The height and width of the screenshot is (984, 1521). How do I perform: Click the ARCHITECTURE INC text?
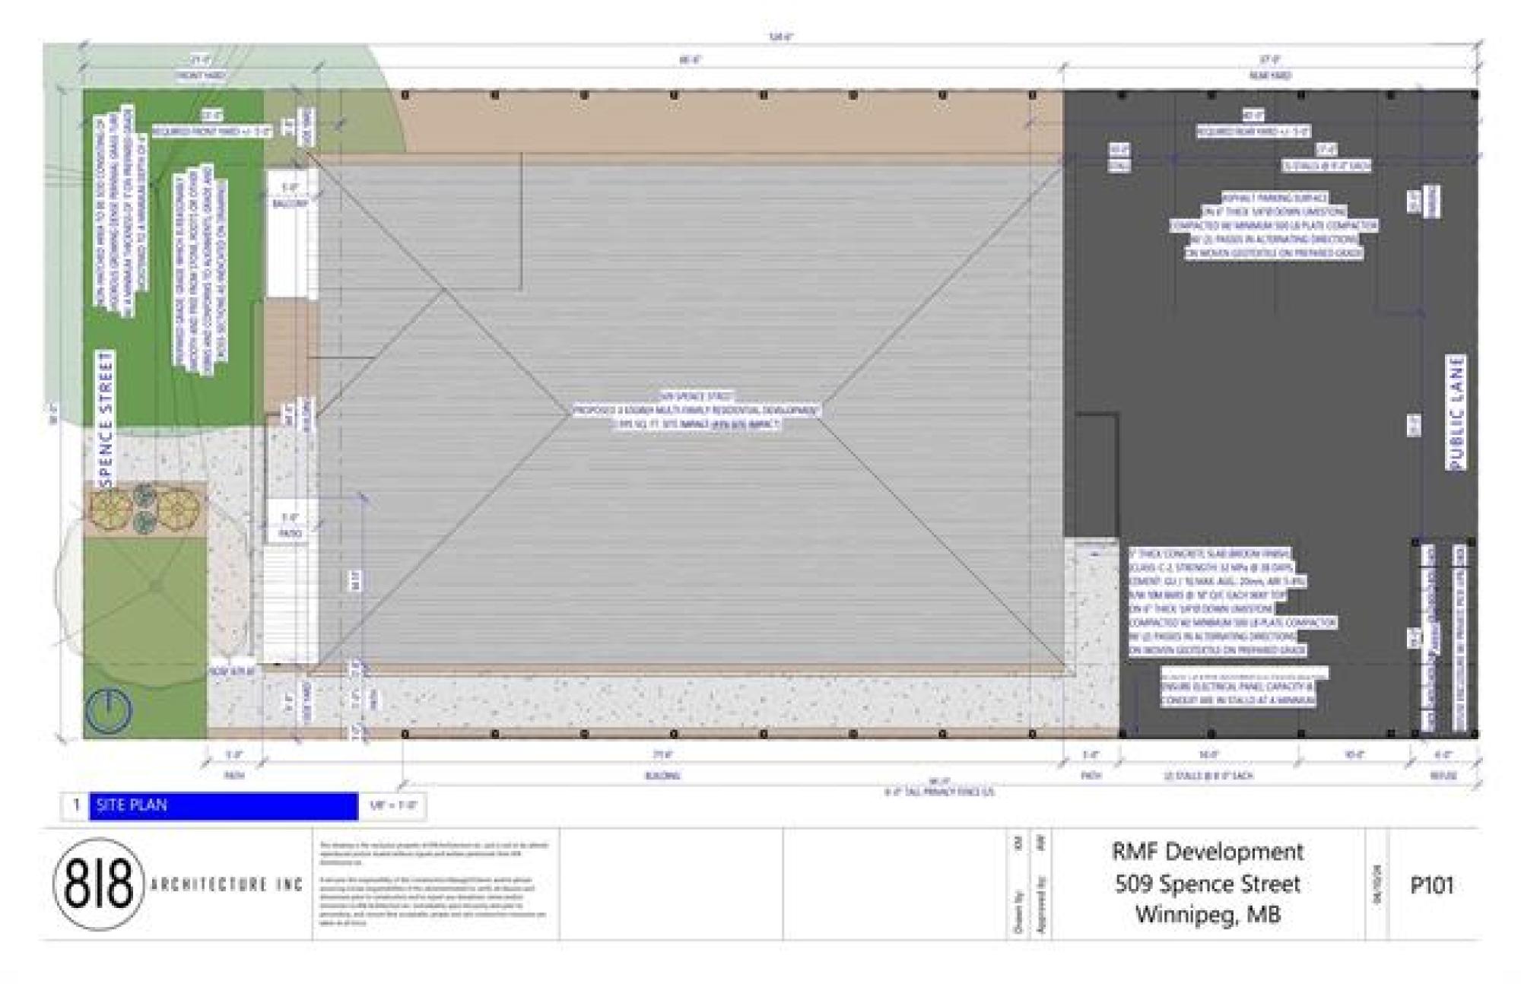coord(227,884)
